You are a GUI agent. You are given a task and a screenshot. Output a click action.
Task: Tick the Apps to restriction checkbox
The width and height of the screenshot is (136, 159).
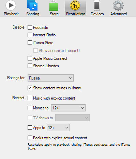point(30,128)
